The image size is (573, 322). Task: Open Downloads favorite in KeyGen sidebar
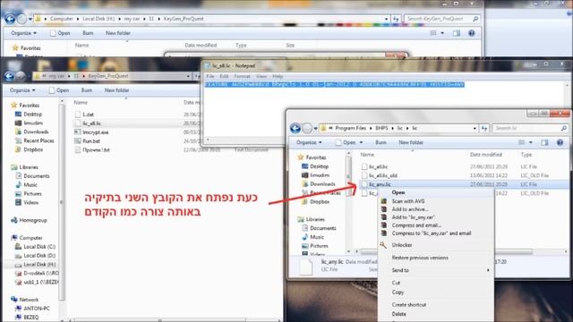pyautogui.click(x=36, y=131)
